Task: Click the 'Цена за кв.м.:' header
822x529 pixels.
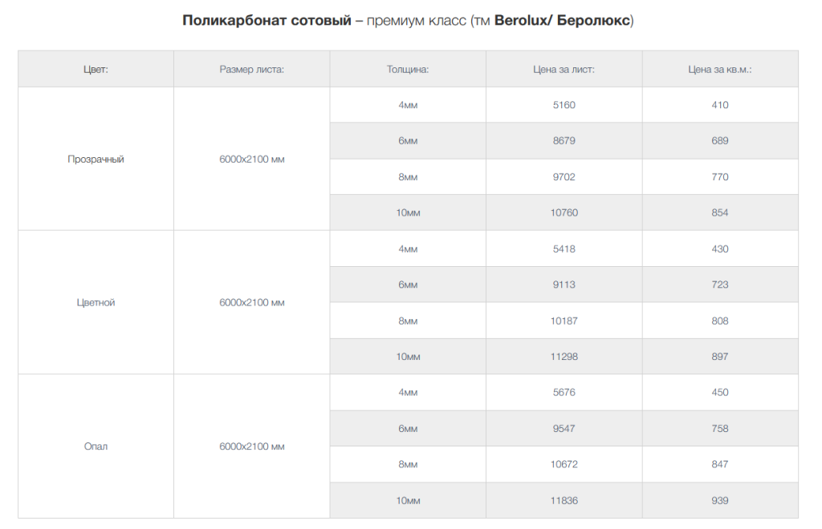Action: coord(719,69)
